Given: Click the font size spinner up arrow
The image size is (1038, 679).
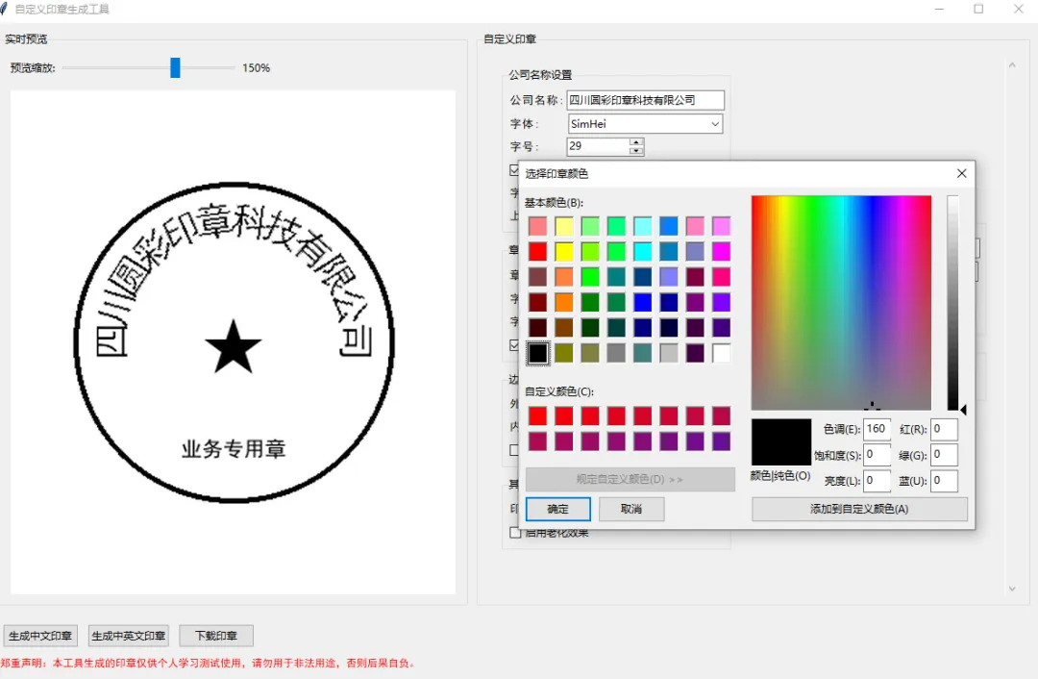Looking at the screenshot, I should (x=635, y=141).
